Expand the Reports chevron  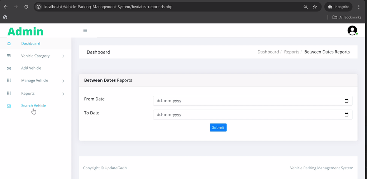tap(63, 94)
